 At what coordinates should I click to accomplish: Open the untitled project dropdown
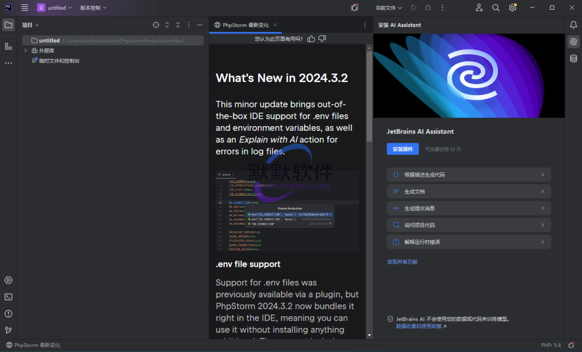click(x=55, y=7)
